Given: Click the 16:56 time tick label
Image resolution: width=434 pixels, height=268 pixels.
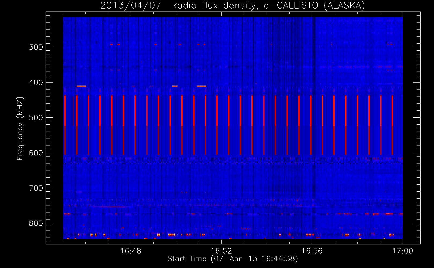Looking at the screenshot, I should (312, 251).
